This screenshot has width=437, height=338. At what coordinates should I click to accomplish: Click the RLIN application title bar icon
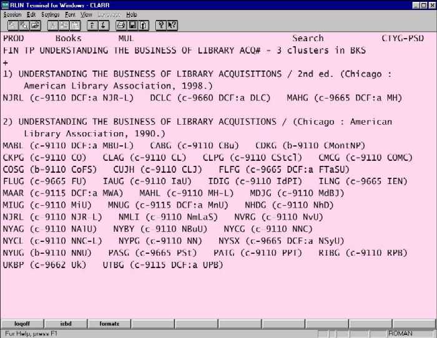coord(5,5)
